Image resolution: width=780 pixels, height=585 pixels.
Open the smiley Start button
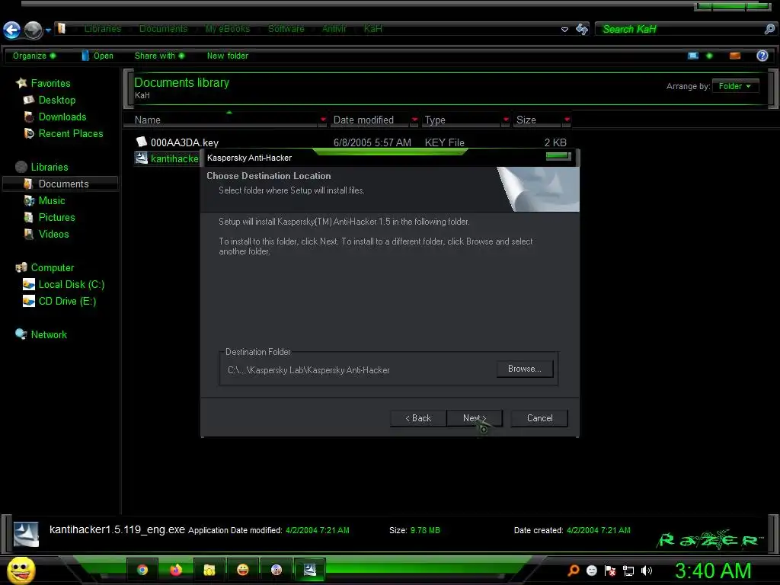click(x=21, y=570)
